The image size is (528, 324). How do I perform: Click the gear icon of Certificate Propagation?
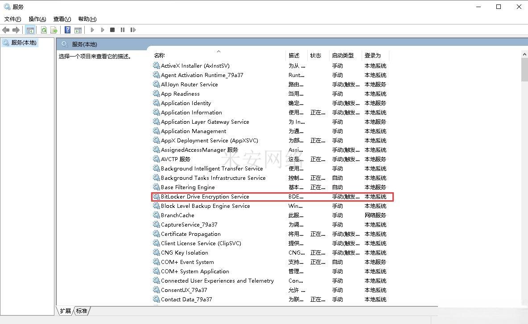point(156,234)
